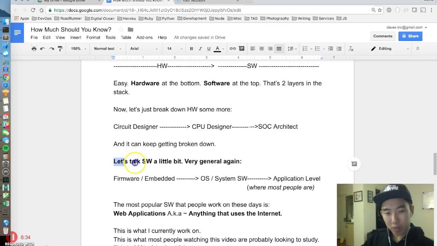Viewport: 437px width, 246px height.
Task: Click the Undo arrow icon
Action: (43, 49)
